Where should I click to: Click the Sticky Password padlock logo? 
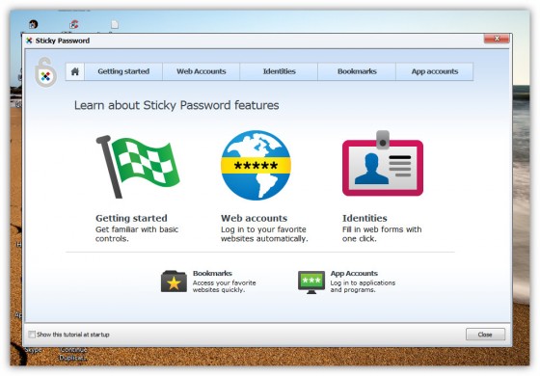(x=45, y=72)
